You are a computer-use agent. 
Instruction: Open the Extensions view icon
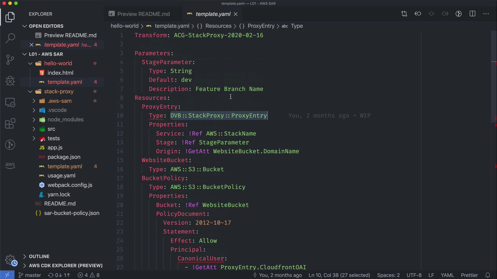point(10,124)
